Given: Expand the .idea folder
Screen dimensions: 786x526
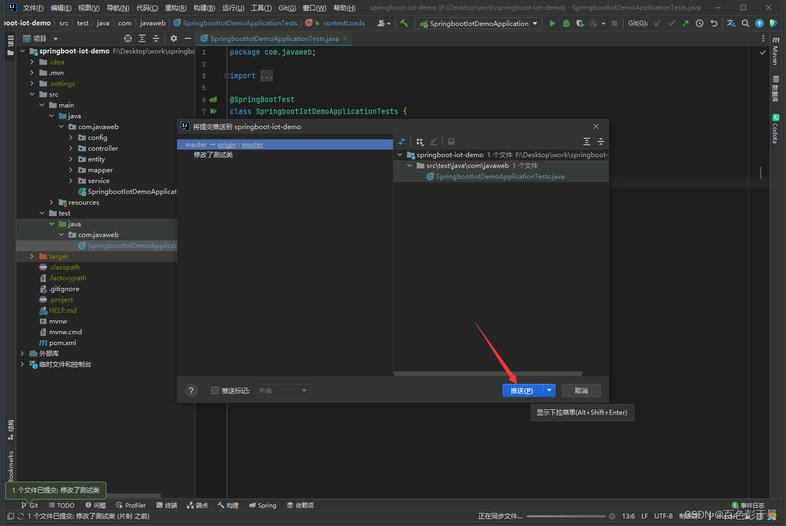Looking at the screenshot, I should (32, 62).
